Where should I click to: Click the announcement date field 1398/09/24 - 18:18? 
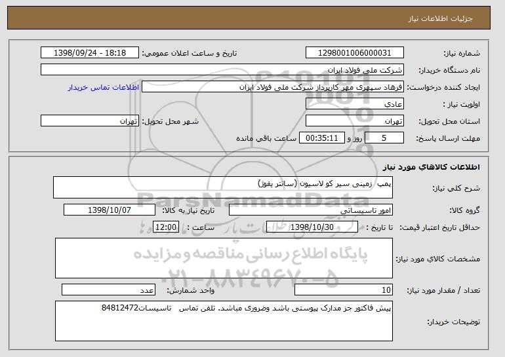coord(90,53)
